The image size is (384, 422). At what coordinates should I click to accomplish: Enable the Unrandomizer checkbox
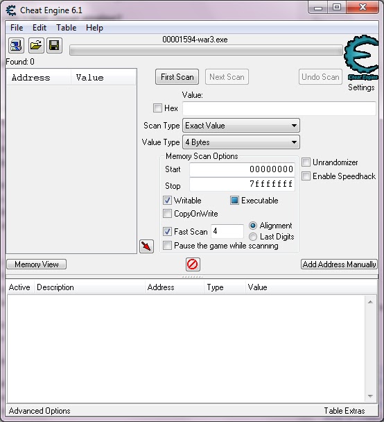pos(306,162)
